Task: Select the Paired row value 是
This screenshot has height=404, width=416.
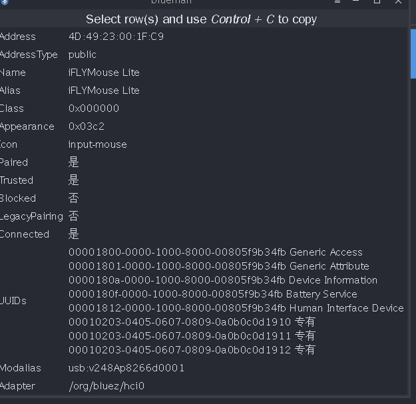Action: [73, 162]
